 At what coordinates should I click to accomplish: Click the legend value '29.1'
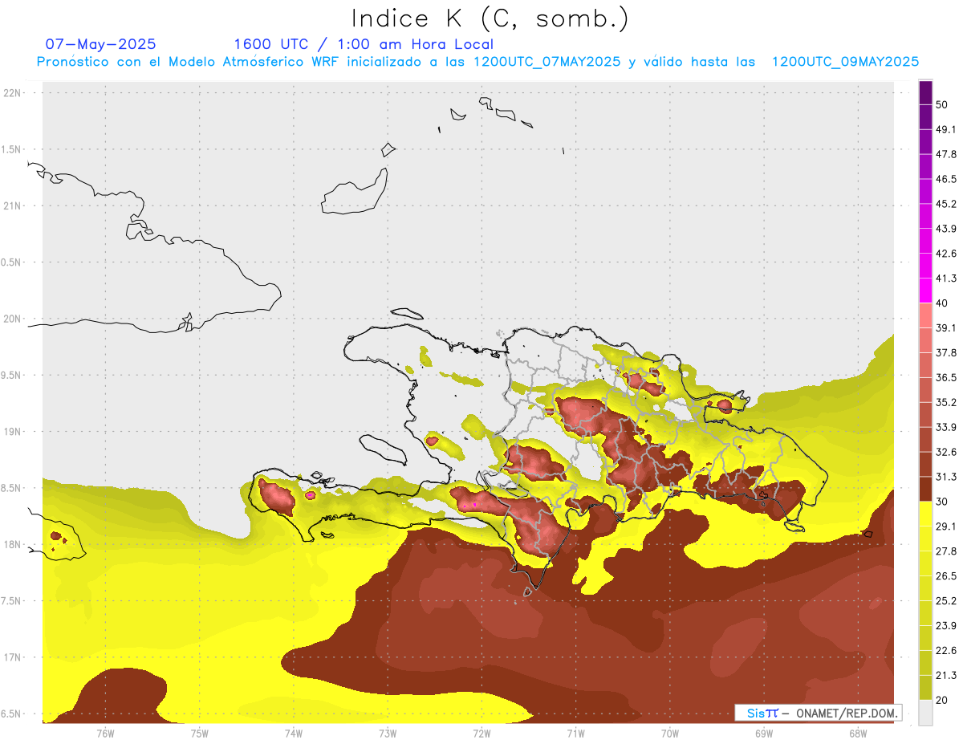click(946, 526)
